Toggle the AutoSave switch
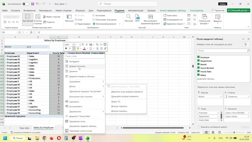 pyautogui.click(x=26, y=4)
